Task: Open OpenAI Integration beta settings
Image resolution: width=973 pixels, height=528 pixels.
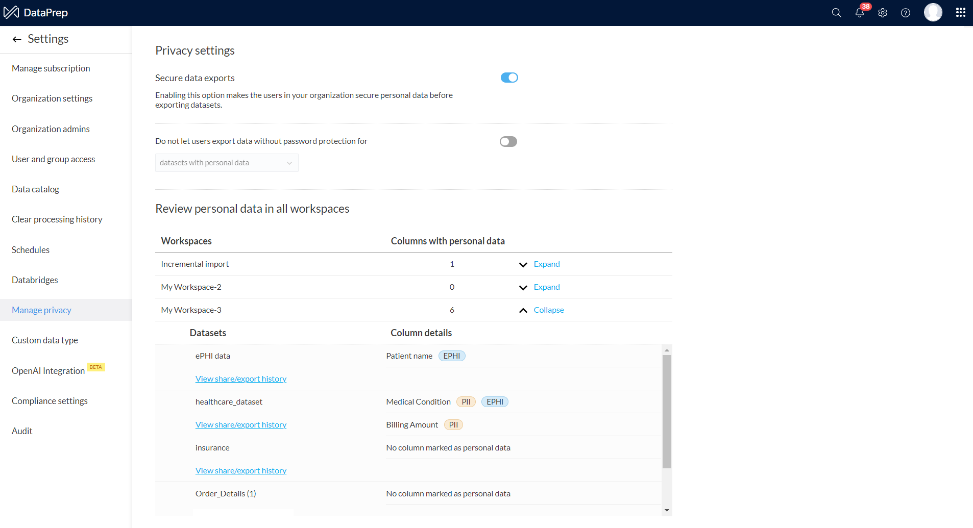Action: click(48, 371)
